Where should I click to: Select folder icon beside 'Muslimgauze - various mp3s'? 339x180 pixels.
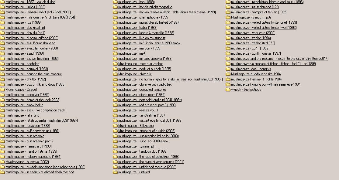[x=228, y=17]
